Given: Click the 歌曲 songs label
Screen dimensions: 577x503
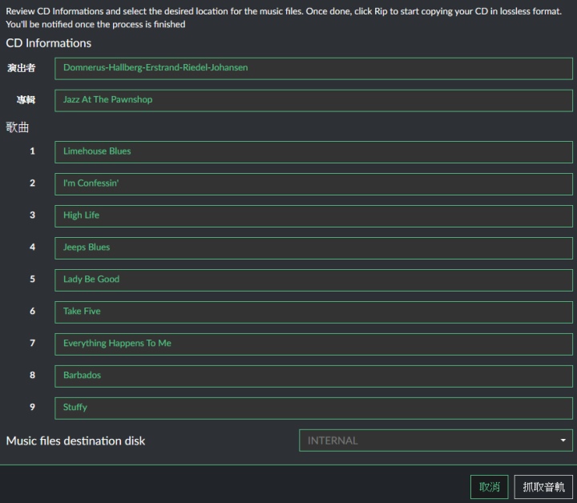Looking at the screenshot, I should 18,127.
